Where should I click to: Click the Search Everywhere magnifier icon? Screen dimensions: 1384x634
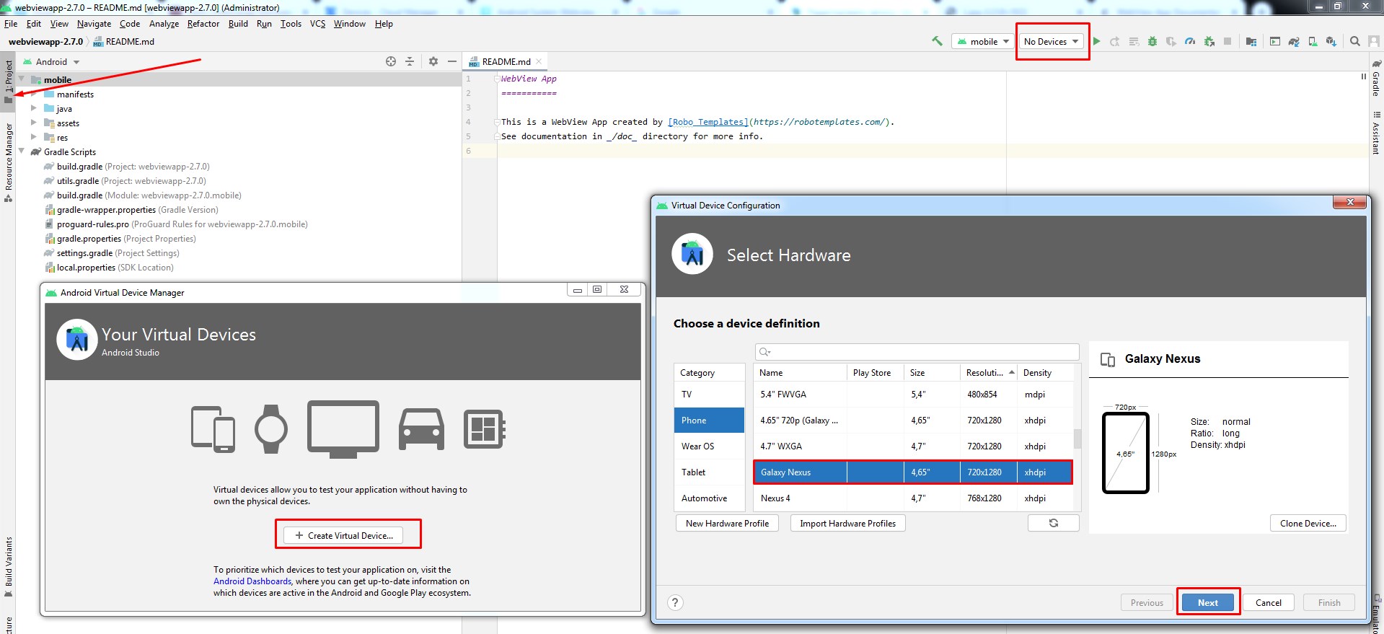(x=1355, y=41)
